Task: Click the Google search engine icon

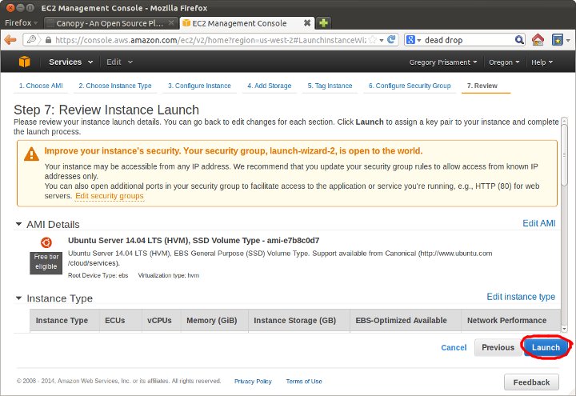Action: point(410,40)
